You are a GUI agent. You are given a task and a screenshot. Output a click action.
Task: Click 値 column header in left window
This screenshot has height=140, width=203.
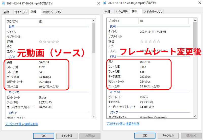(x=62, y=22)
